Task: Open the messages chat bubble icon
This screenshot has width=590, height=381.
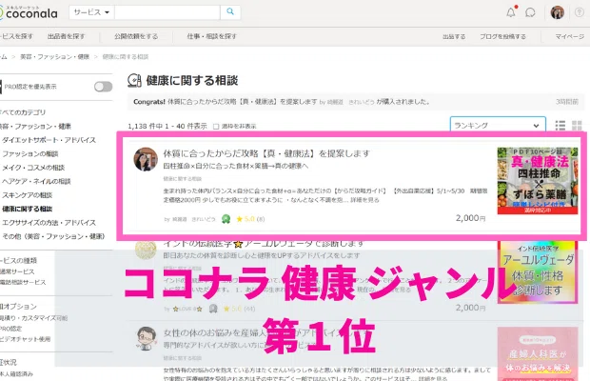Action: pos(530,12)
